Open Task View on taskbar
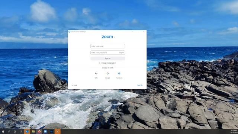238x134 pixels. tap(21, 131)
